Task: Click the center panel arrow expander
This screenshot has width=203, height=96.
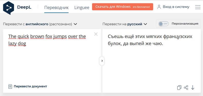Action: tap(102, 61)
